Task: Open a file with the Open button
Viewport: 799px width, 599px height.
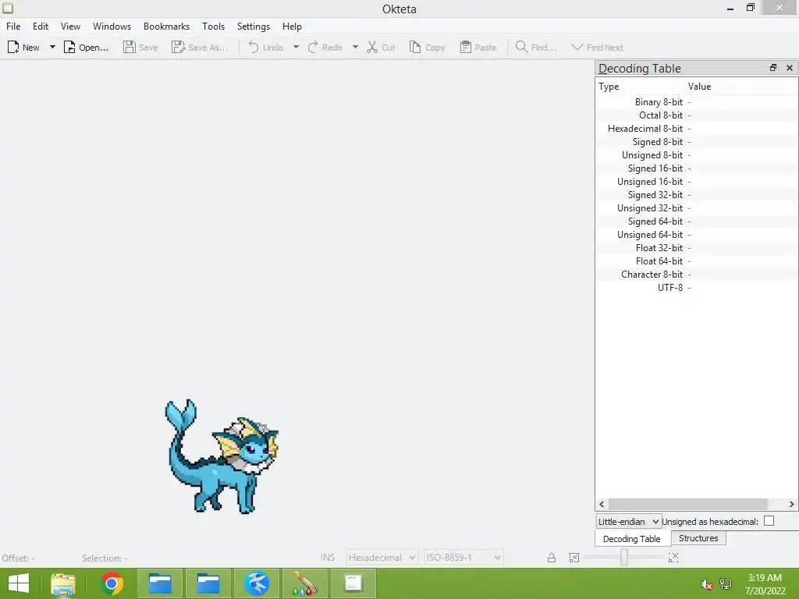Action: click(x=86, y=48)
